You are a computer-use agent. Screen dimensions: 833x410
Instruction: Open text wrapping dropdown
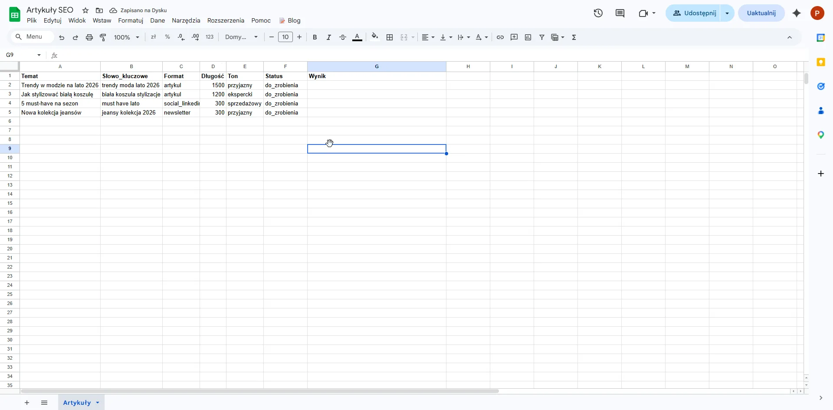pos(464,37)
